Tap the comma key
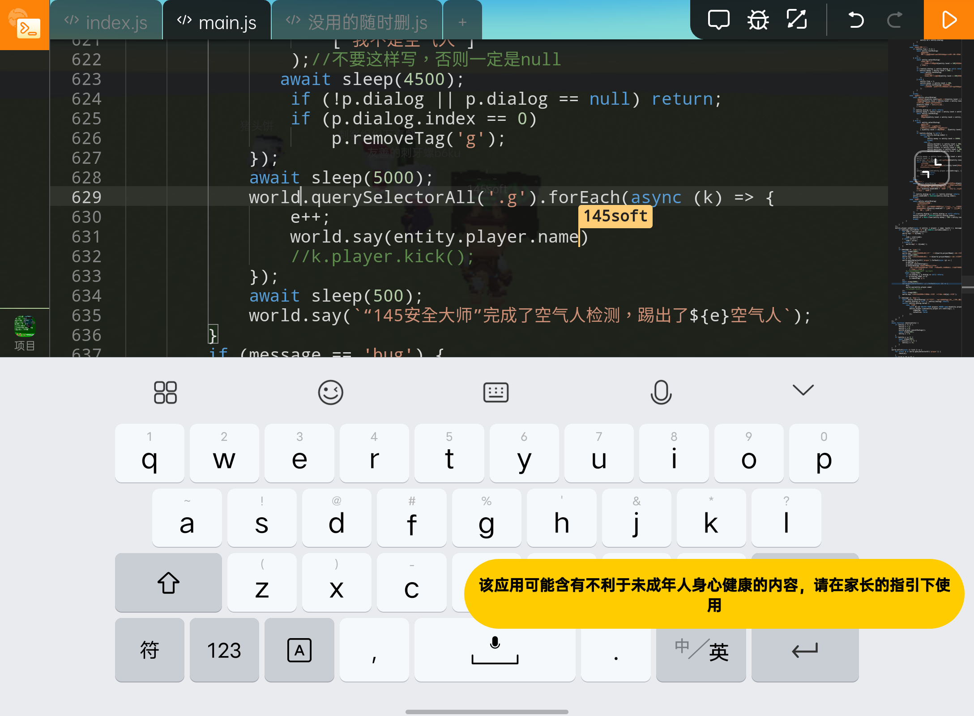974x716 pixels. 374,650
